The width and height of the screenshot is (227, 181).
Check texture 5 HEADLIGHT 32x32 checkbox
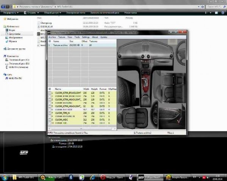tap(50, 106)
